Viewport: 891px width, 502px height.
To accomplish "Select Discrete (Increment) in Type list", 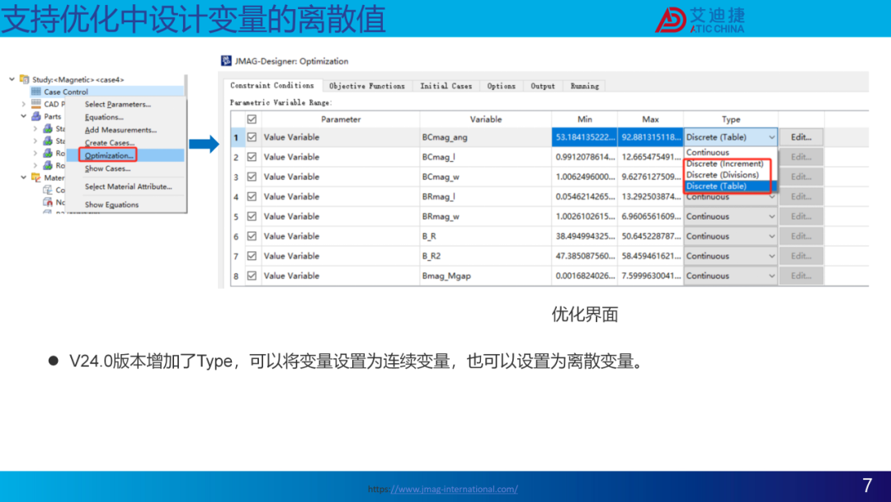I will pos(725,163).
